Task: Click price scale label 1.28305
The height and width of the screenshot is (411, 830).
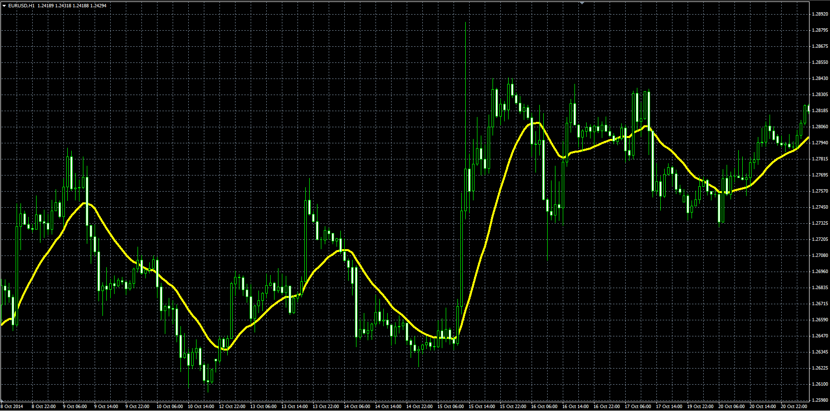Action: [x=820, y=95]
